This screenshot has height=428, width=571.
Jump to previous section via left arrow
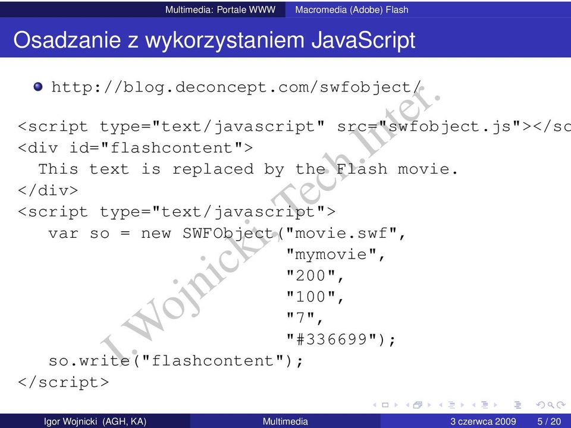[474, 405]
